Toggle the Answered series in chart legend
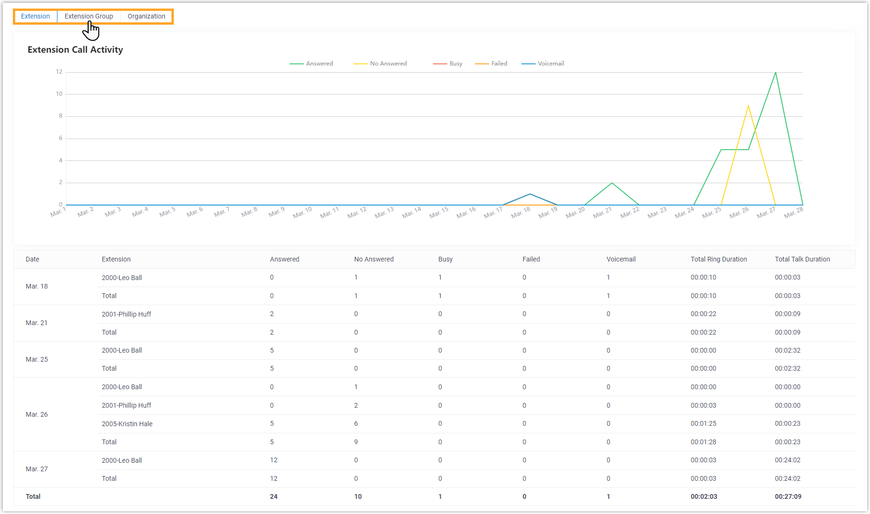870x514 pixels. click(312, 64)
